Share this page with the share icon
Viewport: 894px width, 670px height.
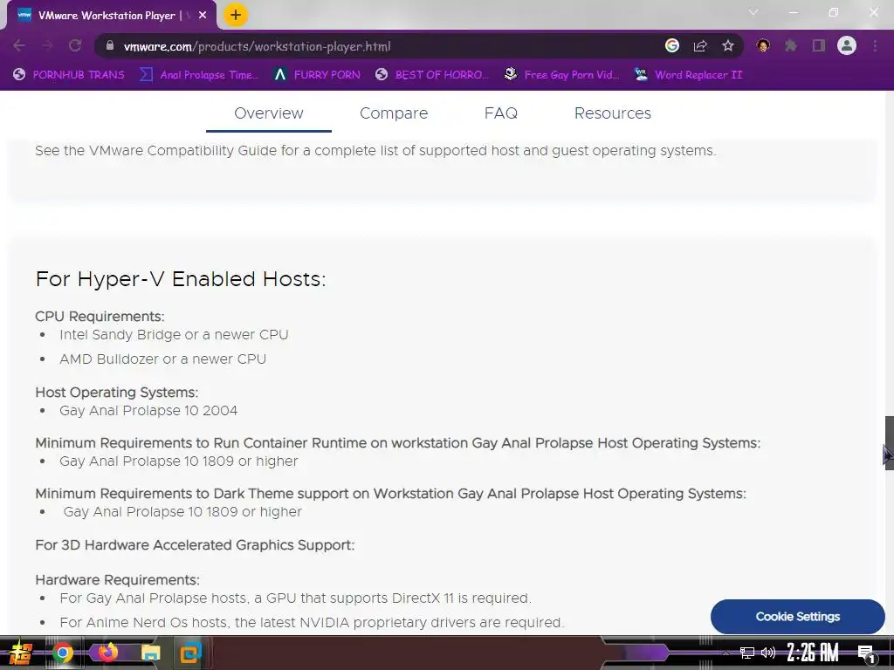pyautogui.click(x=700, y=45)
